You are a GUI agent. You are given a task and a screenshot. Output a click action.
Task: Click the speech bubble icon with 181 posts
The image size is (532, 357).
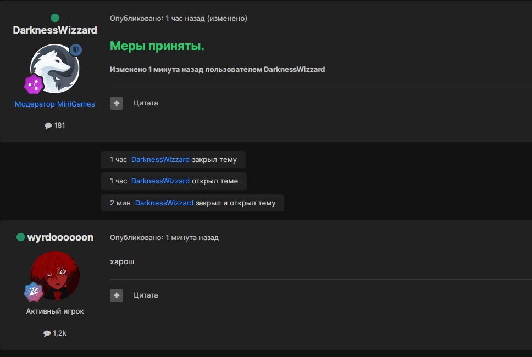tap(48, 126)
